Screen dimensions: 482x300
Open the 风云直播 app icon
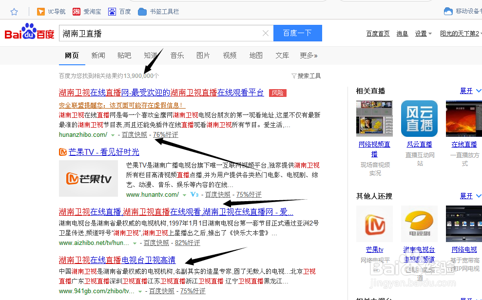(419, 118)
